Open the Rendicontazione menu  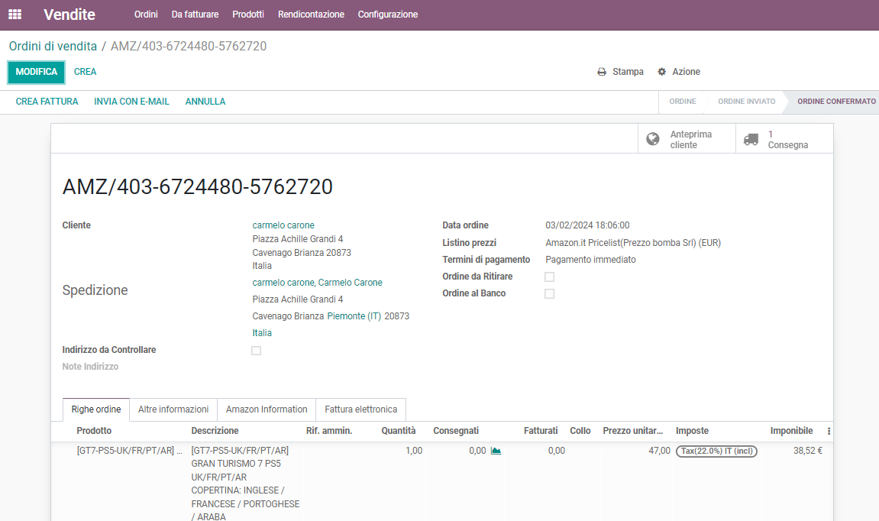point(311,15)
